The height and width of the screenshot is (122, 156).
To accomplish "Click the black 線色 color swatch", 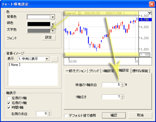I will 39,24.
